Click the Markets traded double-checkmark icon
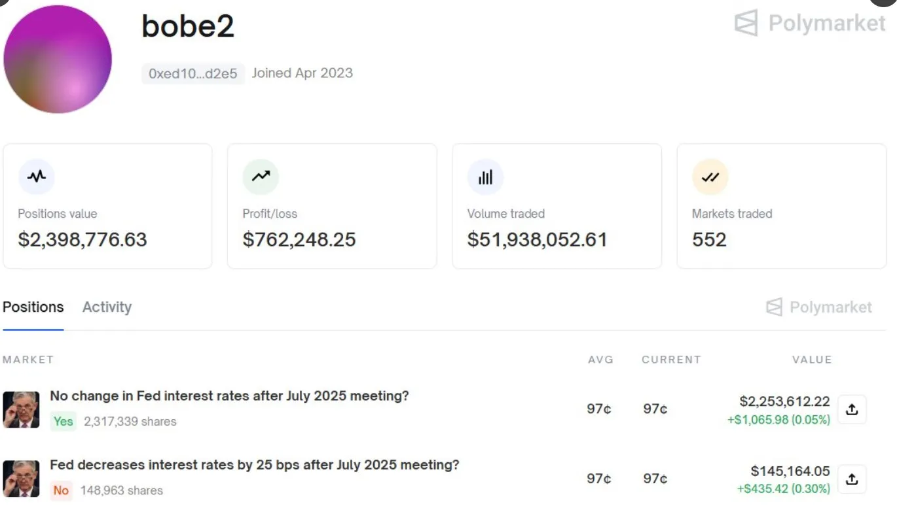Image resolution: width=897 pixels, height=510 pixels. coord(710,176)
